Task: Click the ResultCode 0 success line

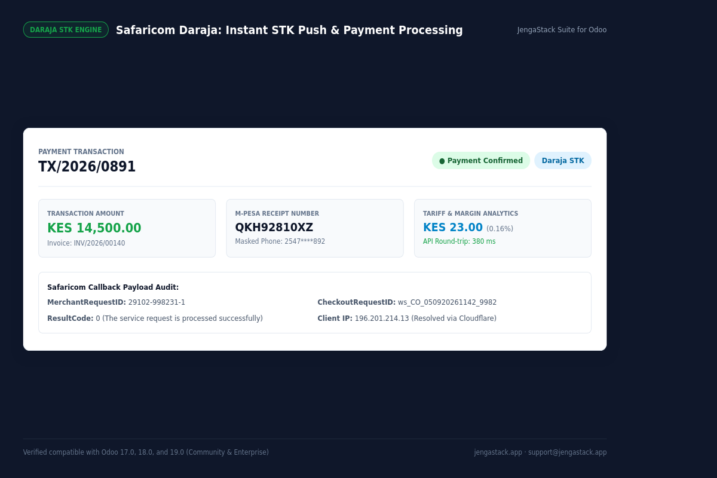Action: point(155,318)
